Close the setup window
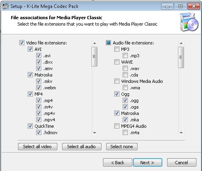Screen dimensions: 202x171 coord(194,6)
